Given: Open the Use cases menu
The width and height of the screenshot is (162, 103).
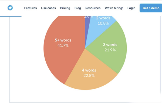Looking at the screenshot, I should point(48,8).
